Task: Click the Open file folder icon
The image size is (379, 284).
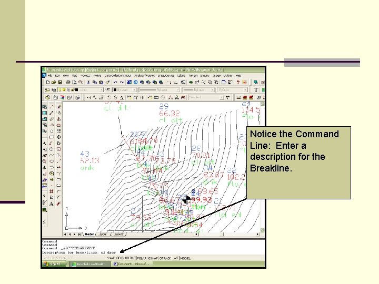Action: pyautogui.click(x=54, y=83)
